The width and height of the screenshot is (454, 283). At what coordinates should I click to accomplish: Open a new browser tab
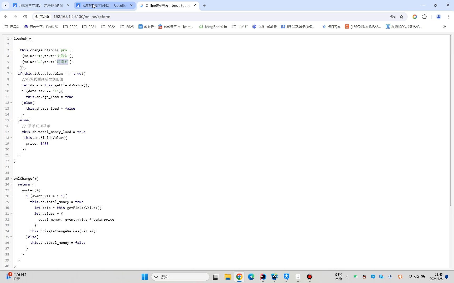204,5
